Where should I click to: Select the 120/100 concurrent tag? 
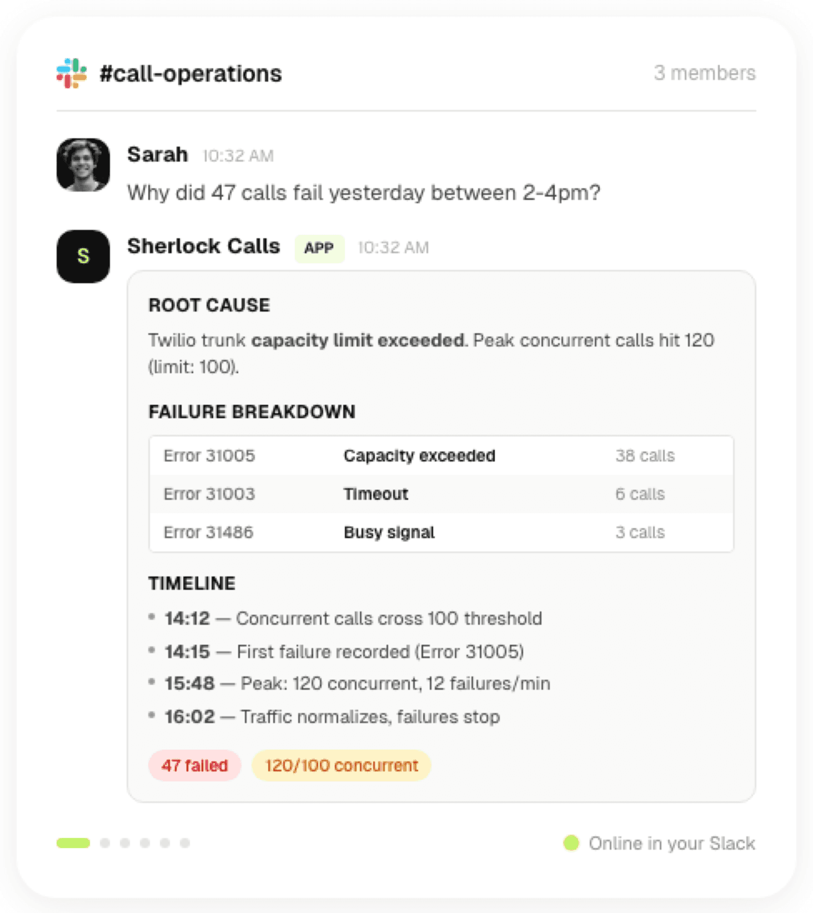(x=342, y=765)
